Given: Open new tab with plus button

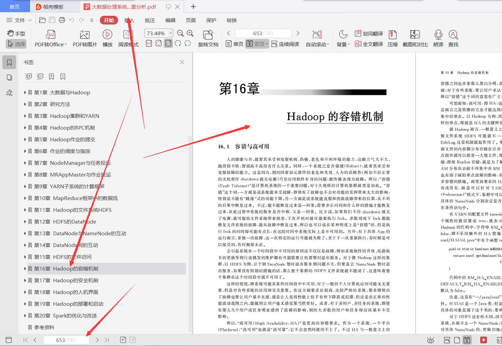Looking at the screenshot, I should click(x=193, y=7).
